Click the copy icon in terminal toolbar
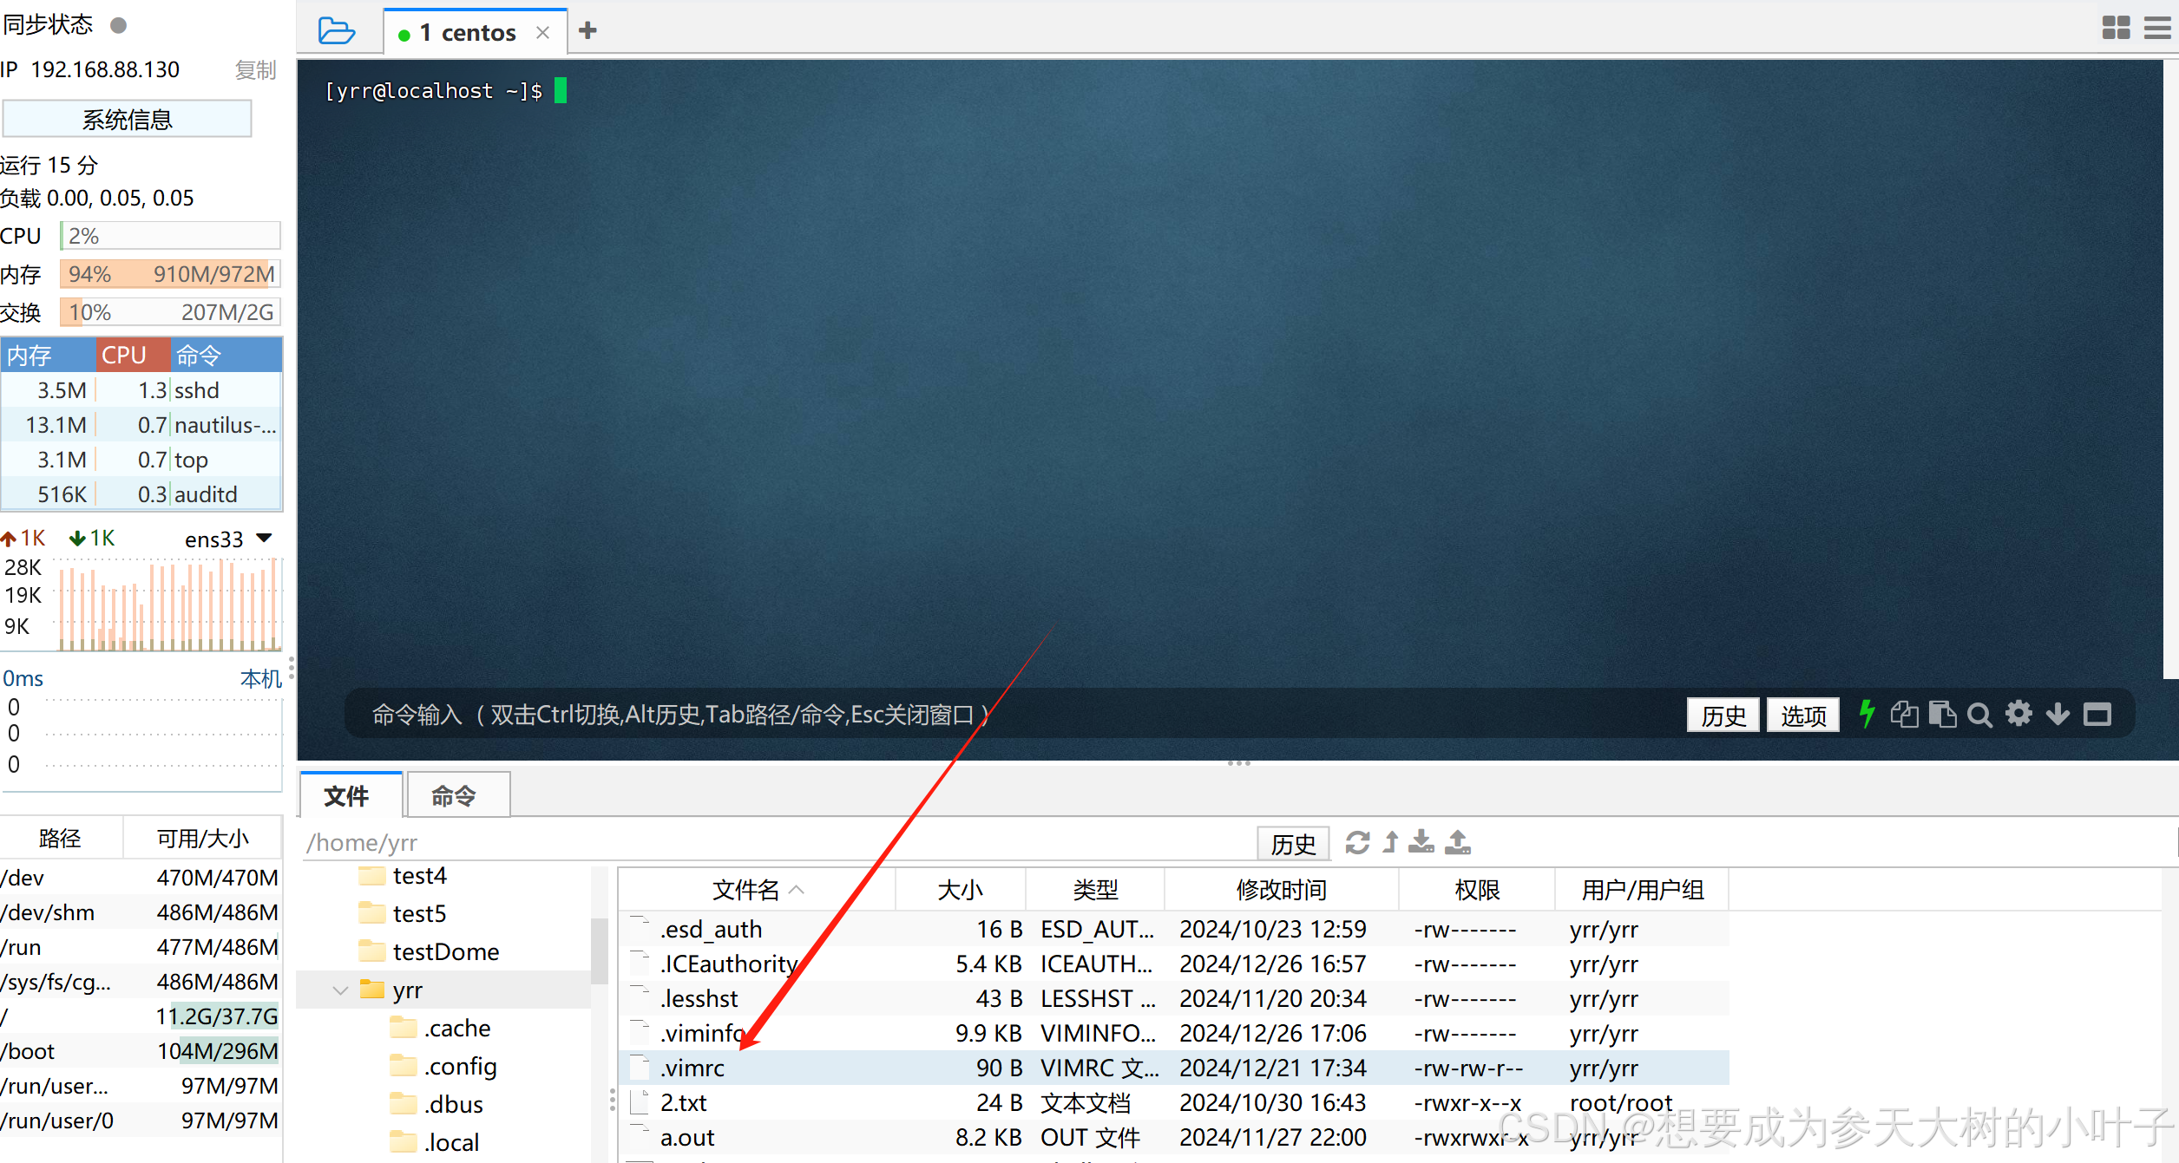Viewport: 2179px width, 1163px height. [x=1904, y=714]
